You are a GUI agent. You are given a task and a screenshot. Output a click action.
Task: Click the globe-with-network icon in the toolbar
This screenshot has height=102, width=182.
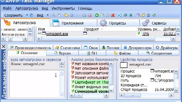pyautogui.click(x=131, y=15)
